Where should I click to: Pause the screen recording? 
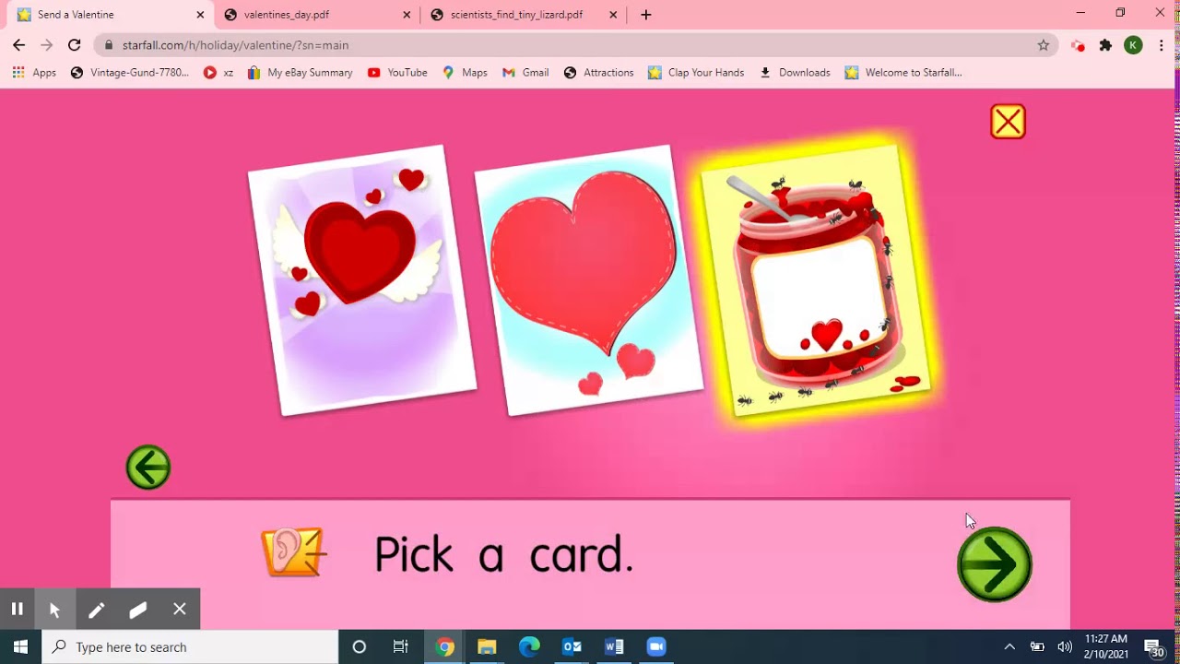pos(17,609)
